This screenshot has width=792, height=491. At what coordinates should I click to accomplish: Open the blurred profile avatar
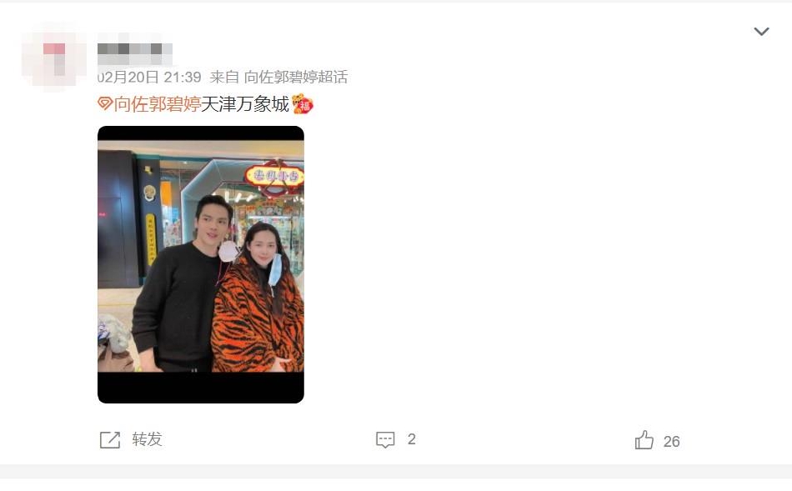pos(54,57)
